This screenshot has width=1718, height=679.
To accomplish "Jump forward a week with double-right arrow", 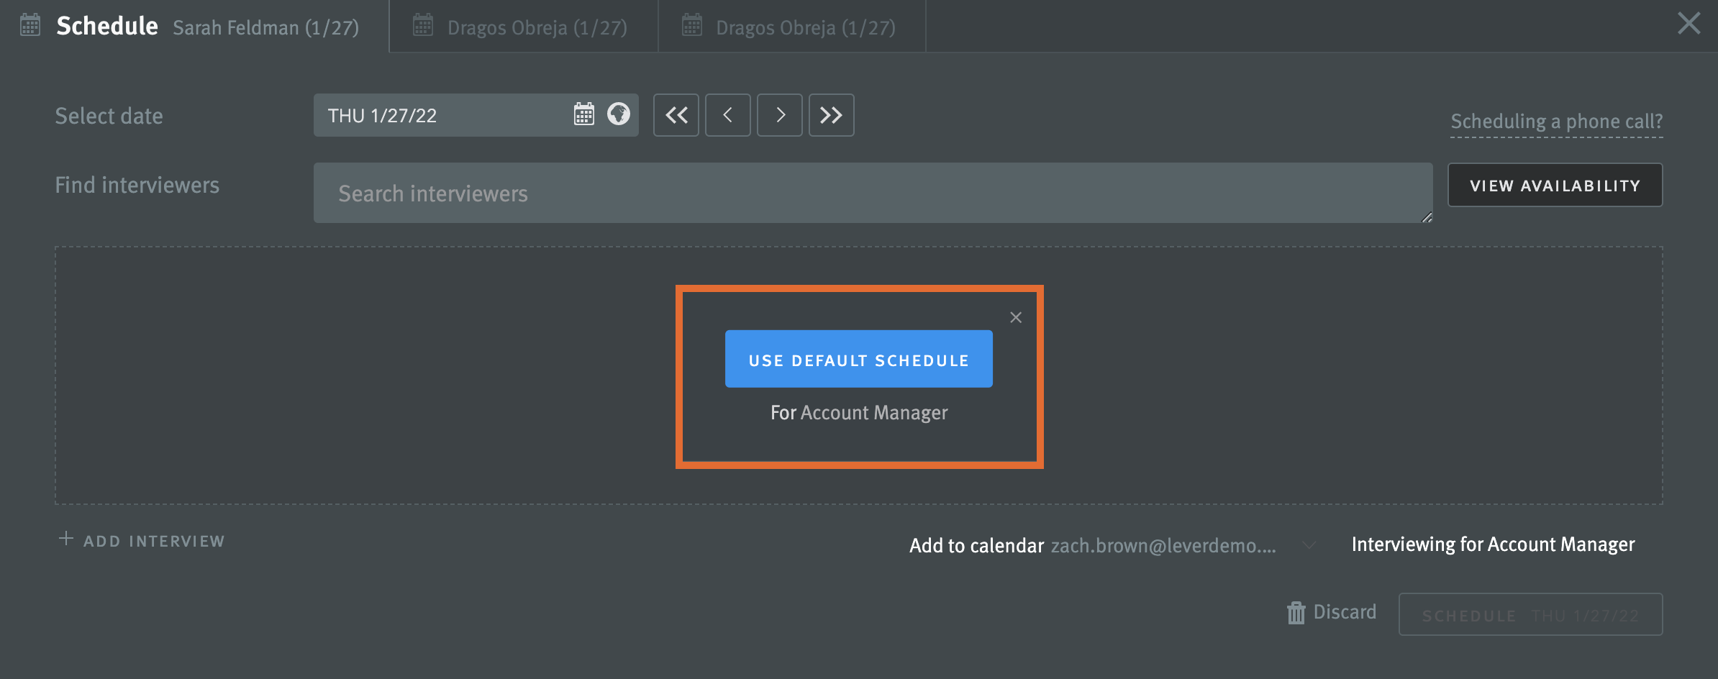I will point(831,114).
